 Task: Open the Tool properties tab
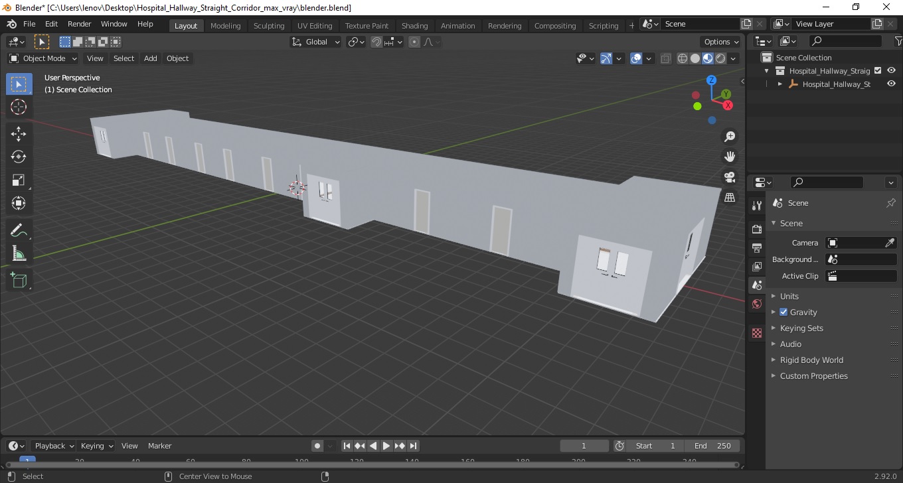[757, 205]
